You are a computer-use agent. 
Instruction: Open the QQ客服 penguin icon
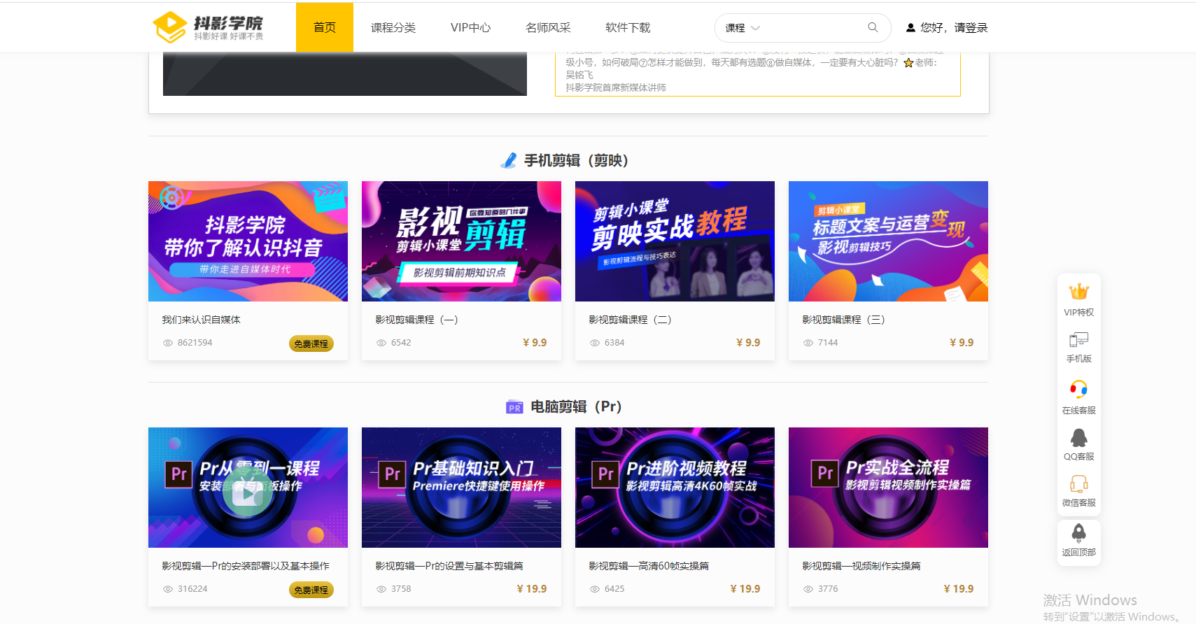pos(1078,438)
